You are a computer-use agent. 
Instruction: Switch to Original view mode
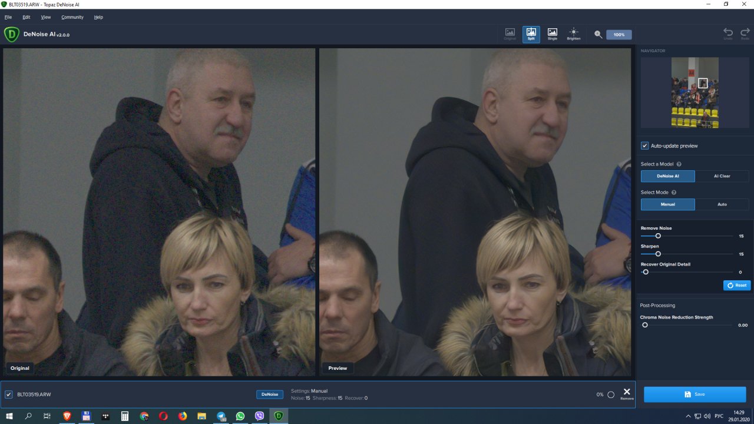click(x=510, y=34)
